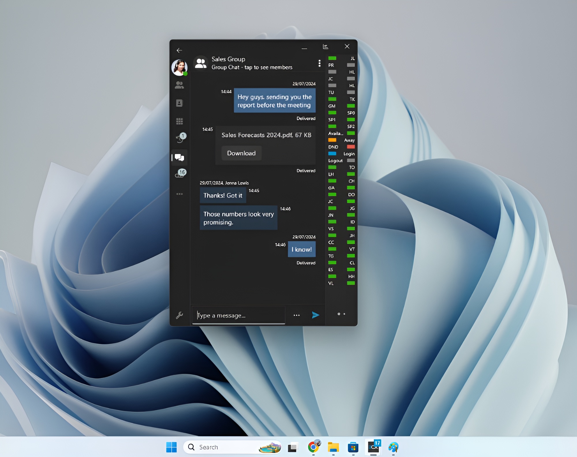
Task: Open the dial pad grid icon
Action: click(x=179, y=121)
